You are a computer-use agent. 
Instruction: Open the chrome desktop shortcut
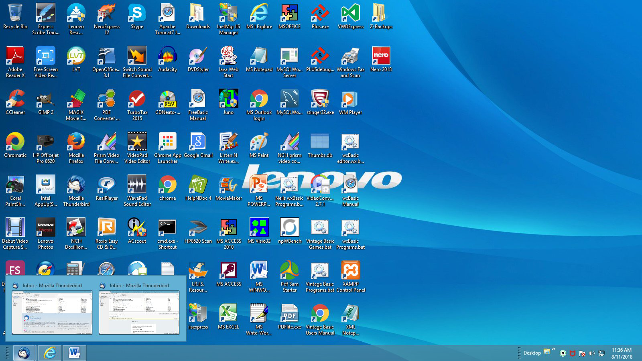click(168, 189)
